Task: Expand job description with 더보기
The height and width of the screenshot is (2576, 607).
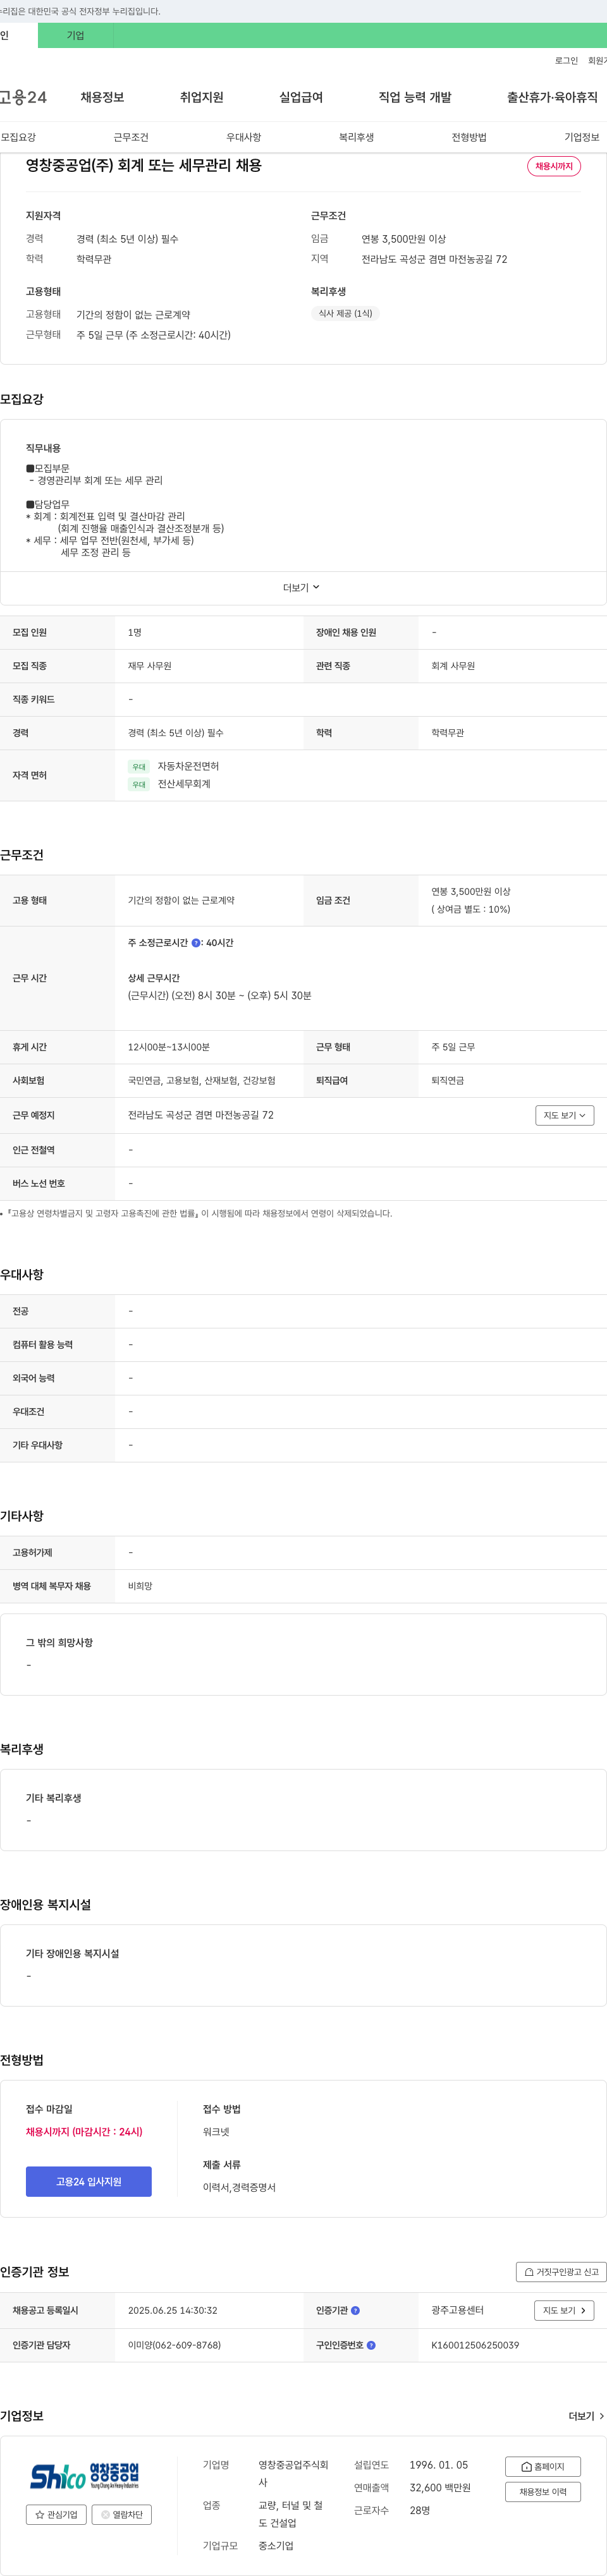Action: 302,588
